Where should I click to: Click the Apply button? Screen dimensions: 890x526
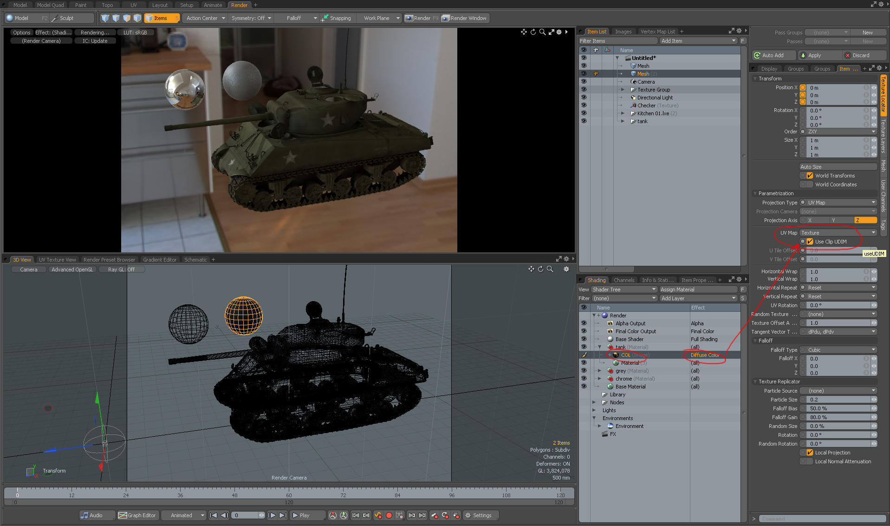819,55
